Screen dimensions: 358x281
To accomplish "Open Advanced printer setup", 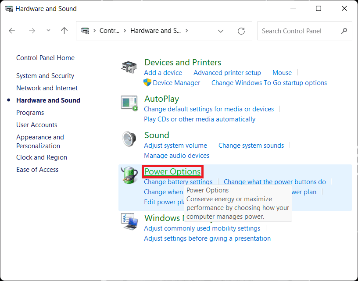I will click(x=227, y=73).
